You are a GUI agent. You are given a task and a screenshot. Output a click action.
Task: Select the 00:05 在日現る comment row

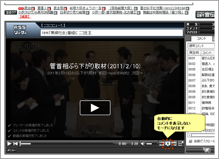click(x=201, y=69)
